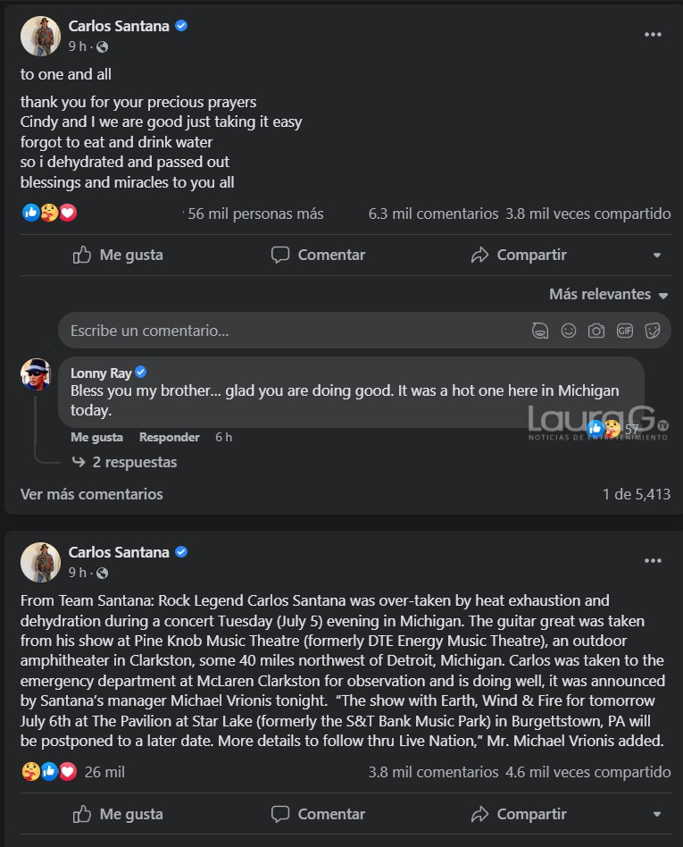Click Comentar on the first post
The width and height of the screenshot is (683, 847).
pyautogui.click(x=318, y=255)
